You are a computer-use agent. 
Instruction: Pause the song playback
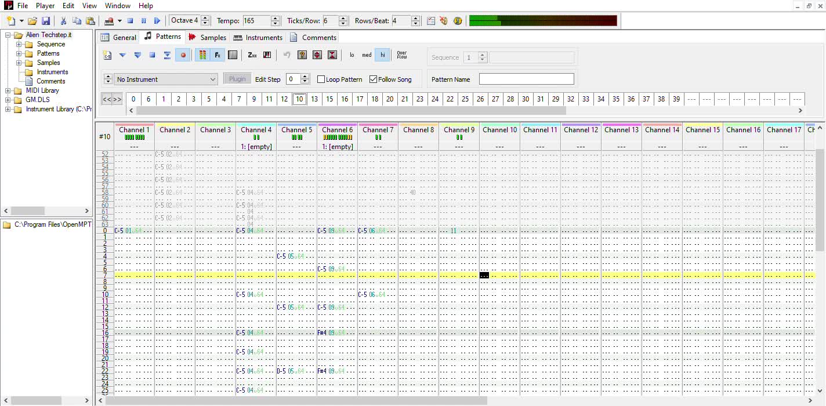tap(144, 21)
